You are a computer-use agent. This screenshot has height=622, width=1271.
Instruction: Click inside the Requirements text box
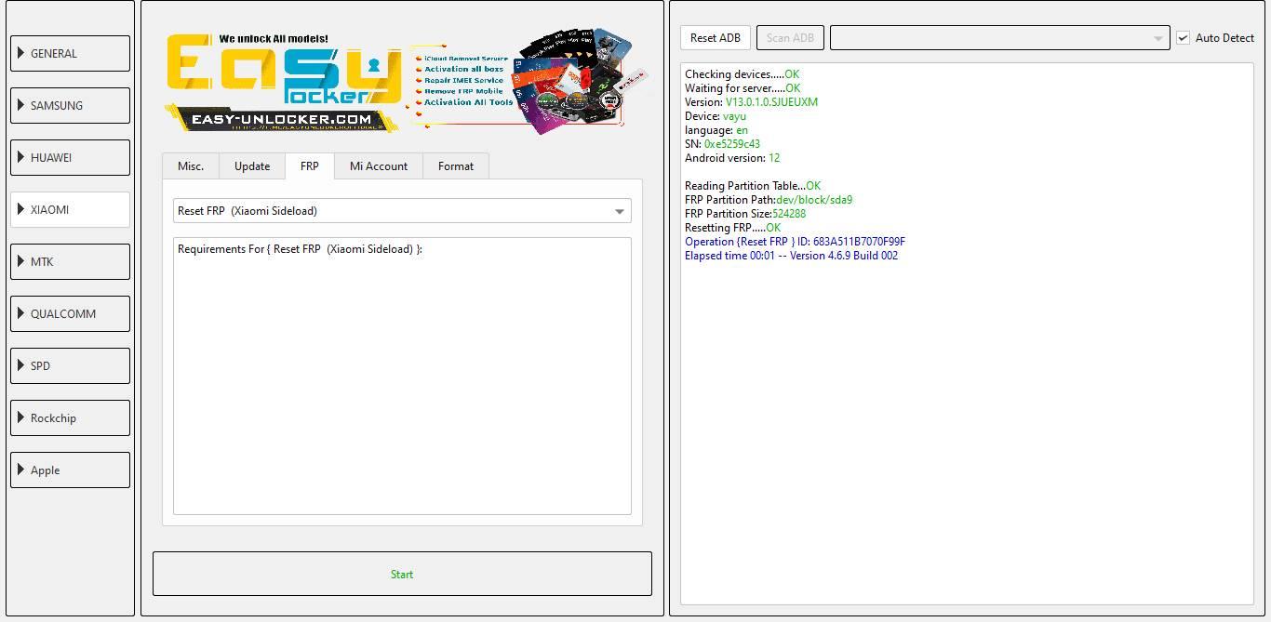click(x=402, y=376)
